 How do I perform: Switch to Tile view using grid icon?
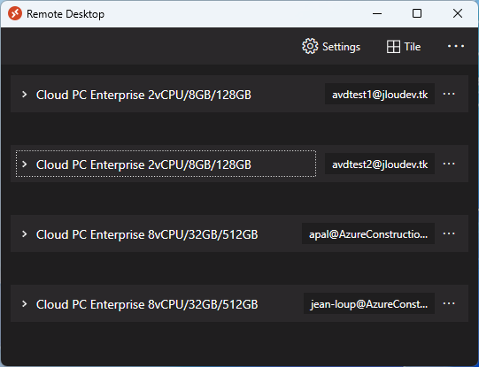(393, 47)
